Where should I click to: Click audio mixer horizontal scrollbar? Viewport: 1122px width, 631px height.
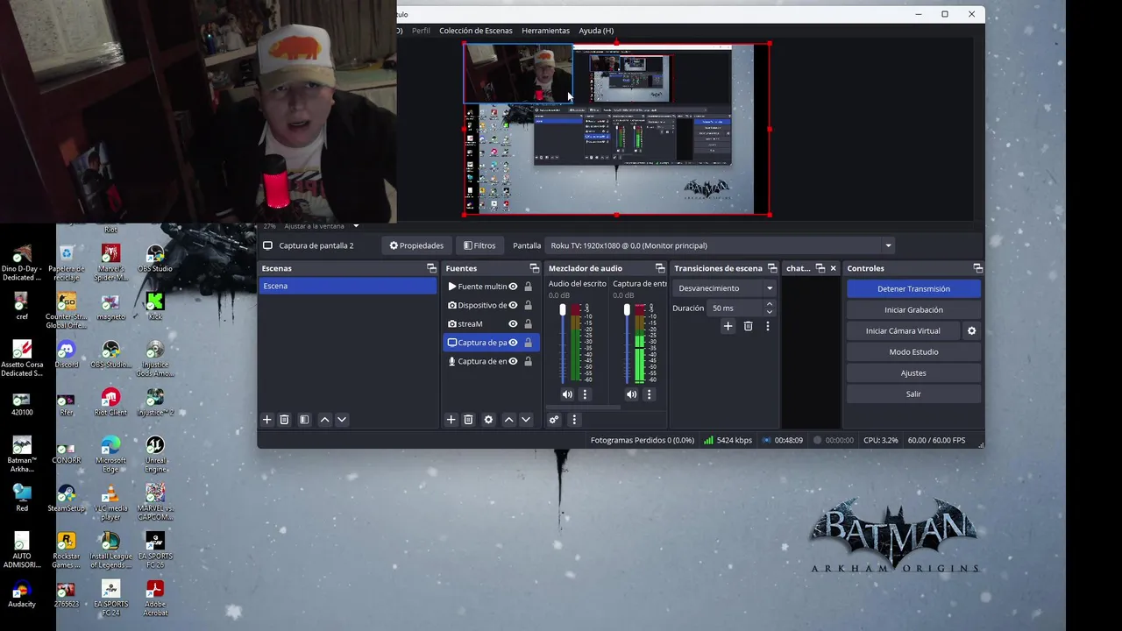coord(583,408)
